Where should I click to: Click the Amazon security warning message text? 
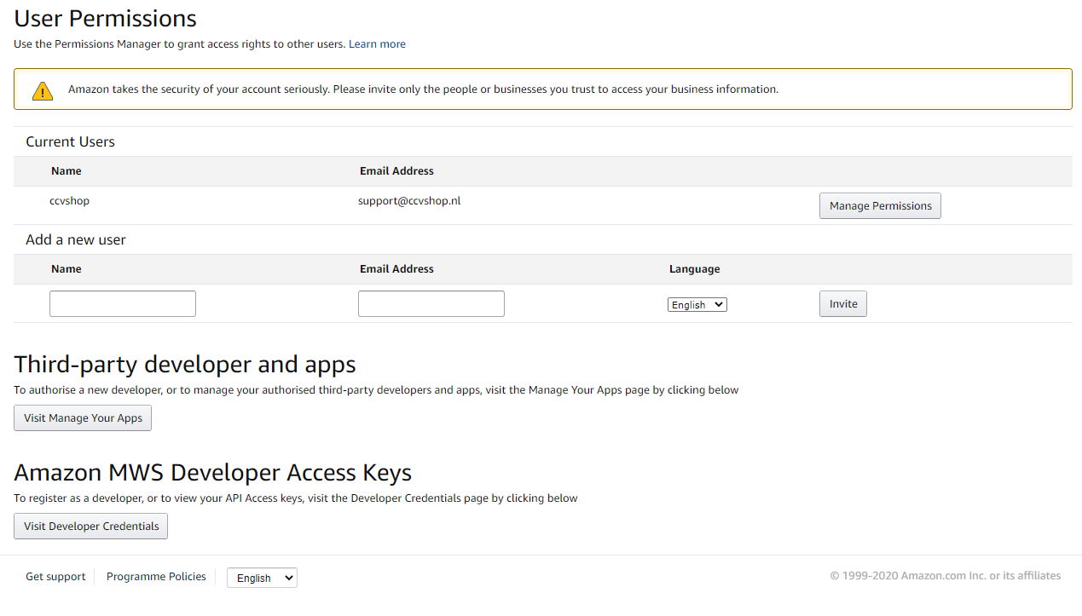point(423,89)
